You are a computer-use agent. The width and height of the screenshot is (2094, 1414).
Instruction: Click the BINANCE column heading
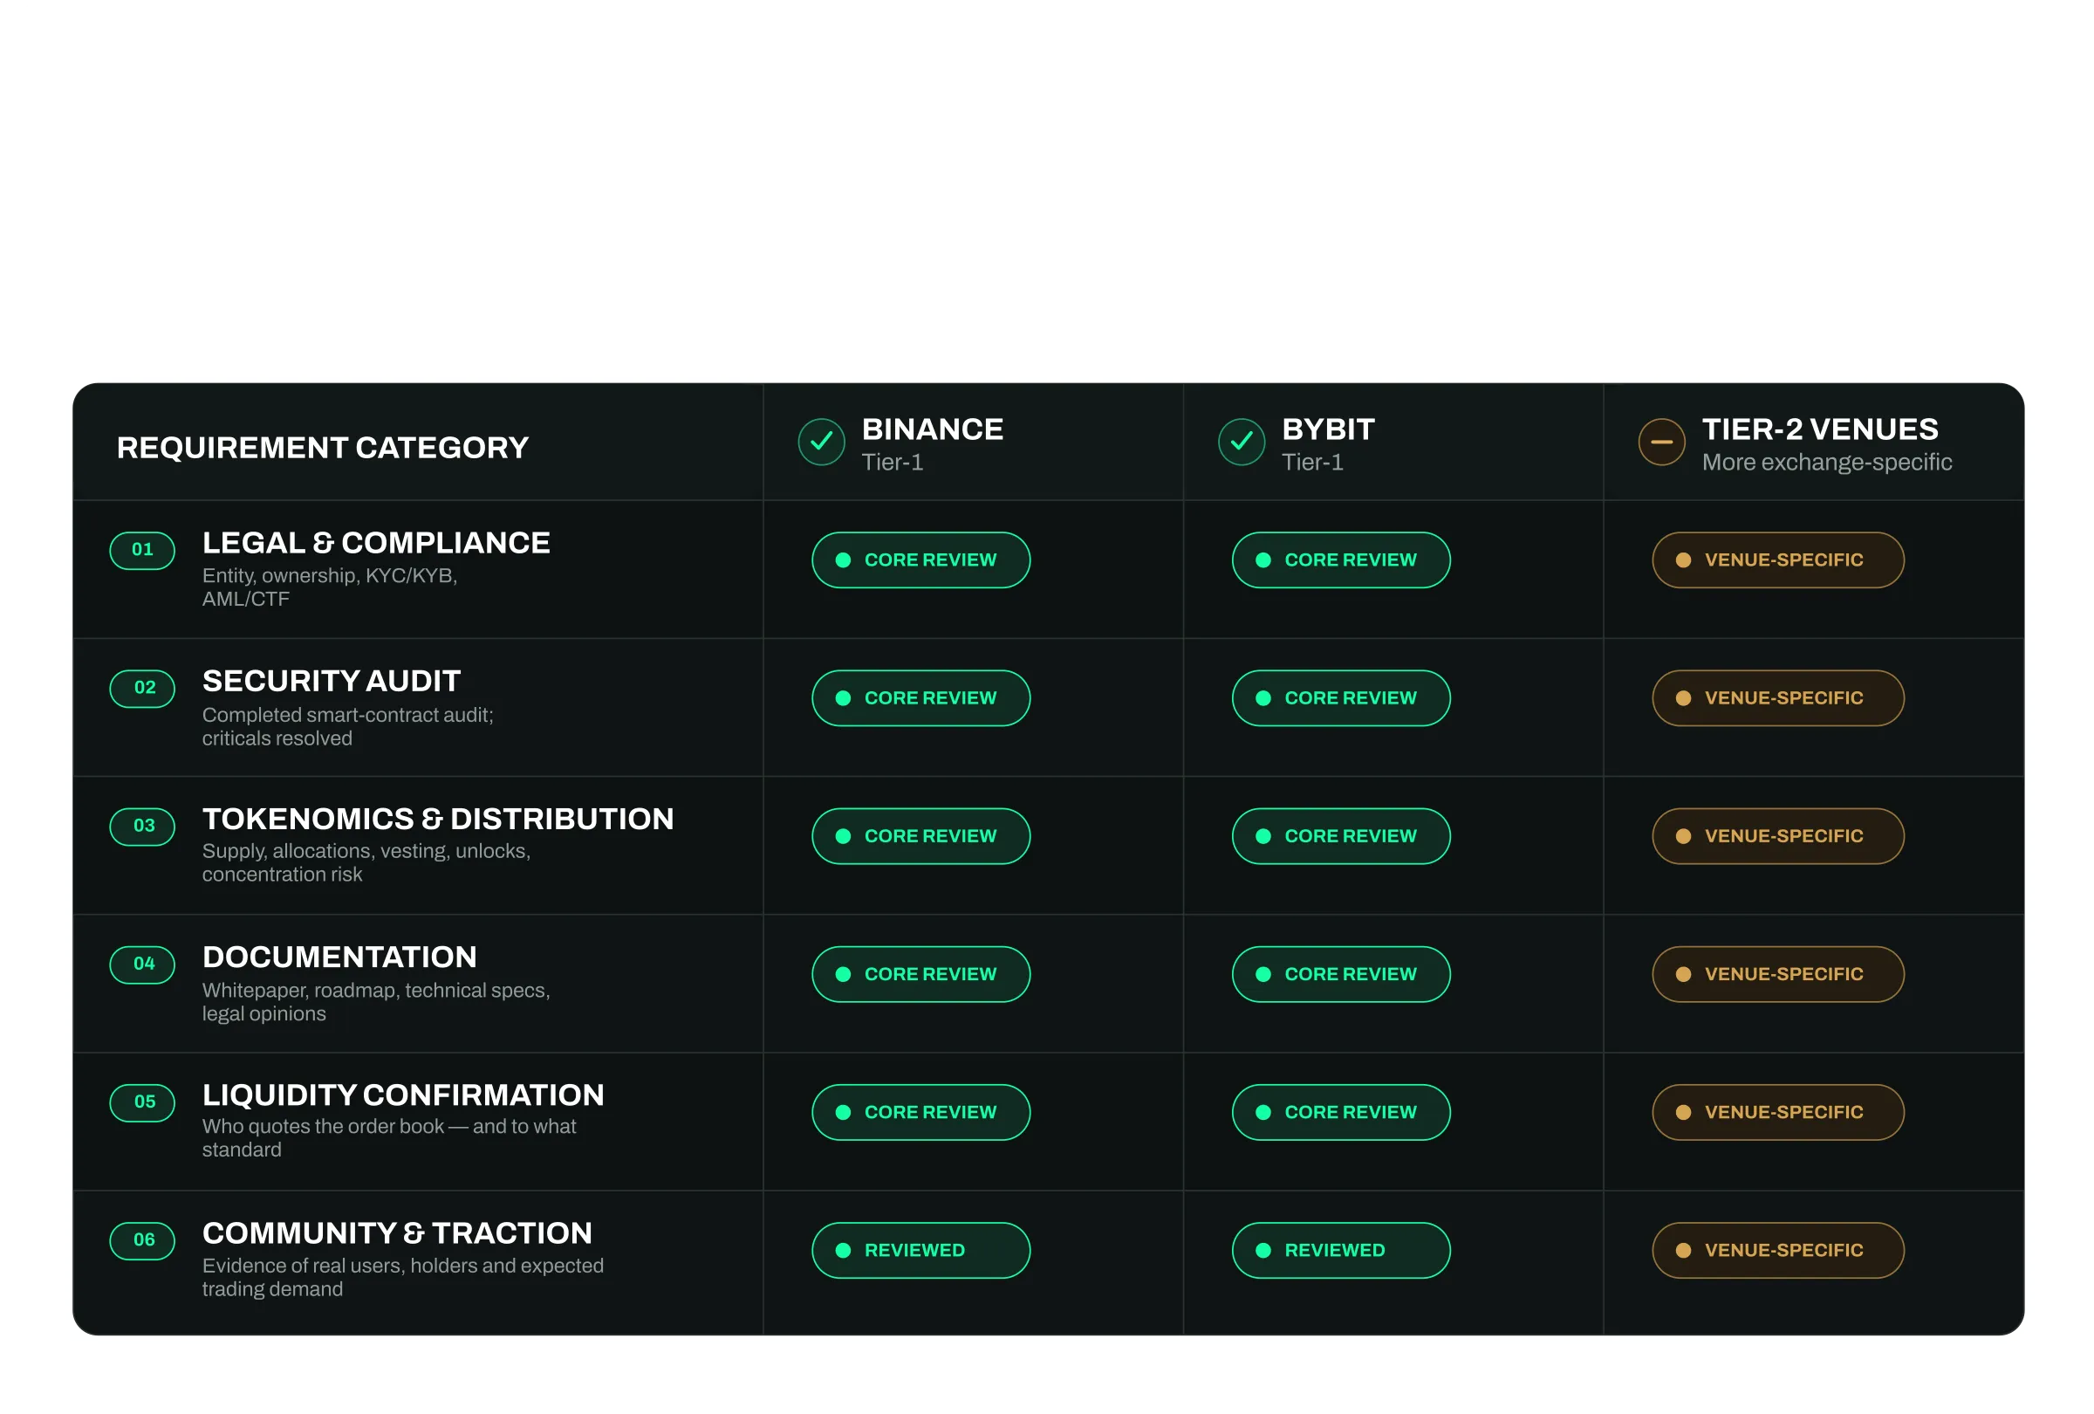(932, 429)
